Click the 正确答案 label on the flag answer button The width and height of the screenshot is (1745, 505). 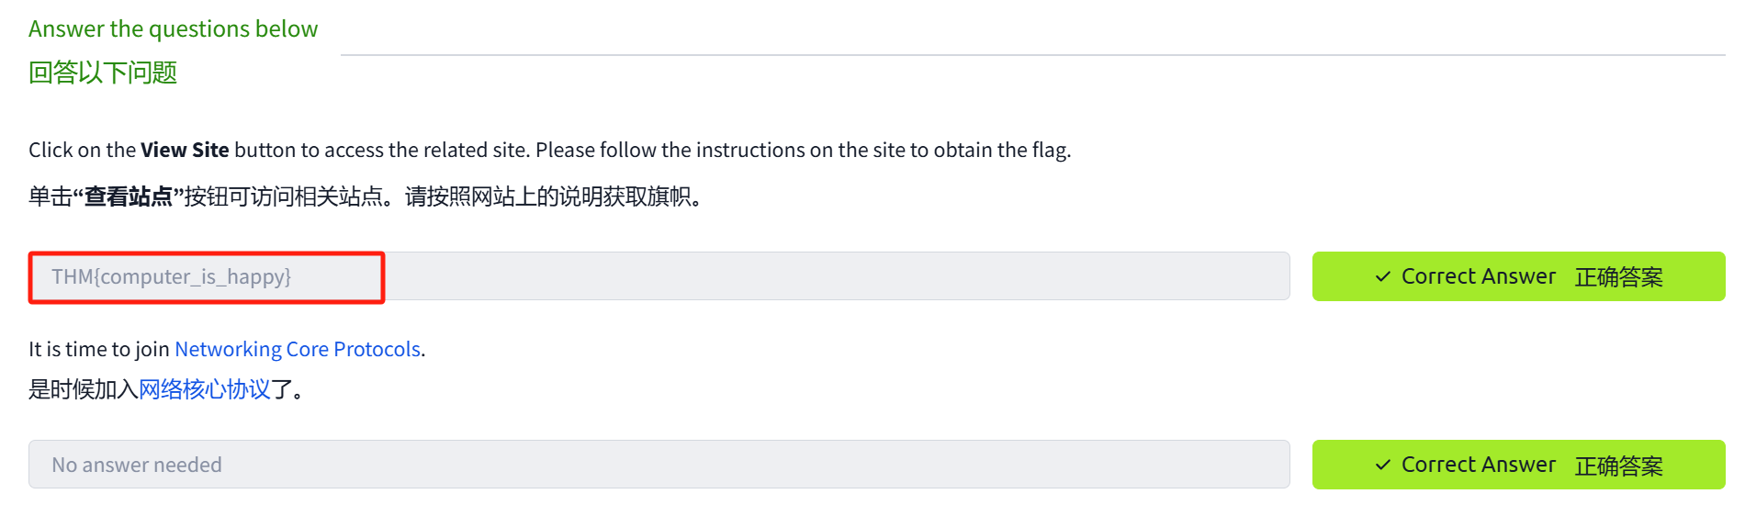tap(1618, 277)
